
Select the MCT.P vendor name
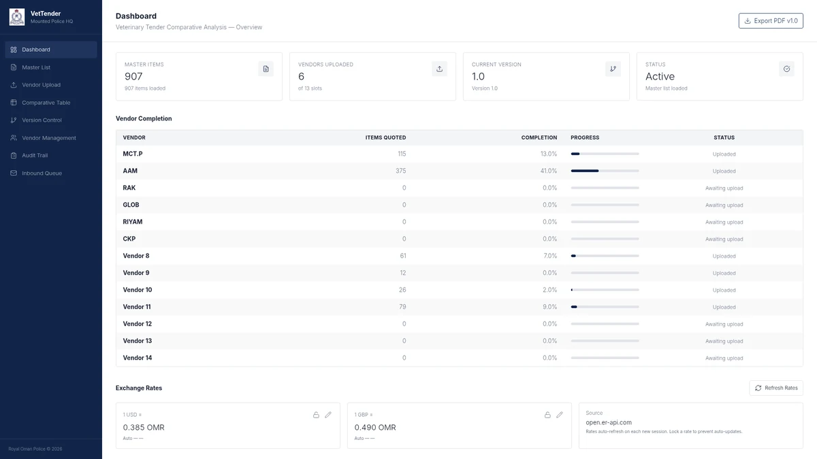coord(133,154)
